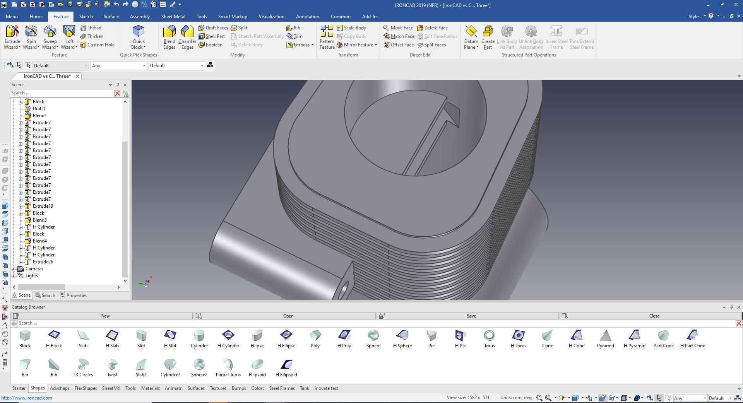Switch to the Materials catalog tab

(150, 388)
